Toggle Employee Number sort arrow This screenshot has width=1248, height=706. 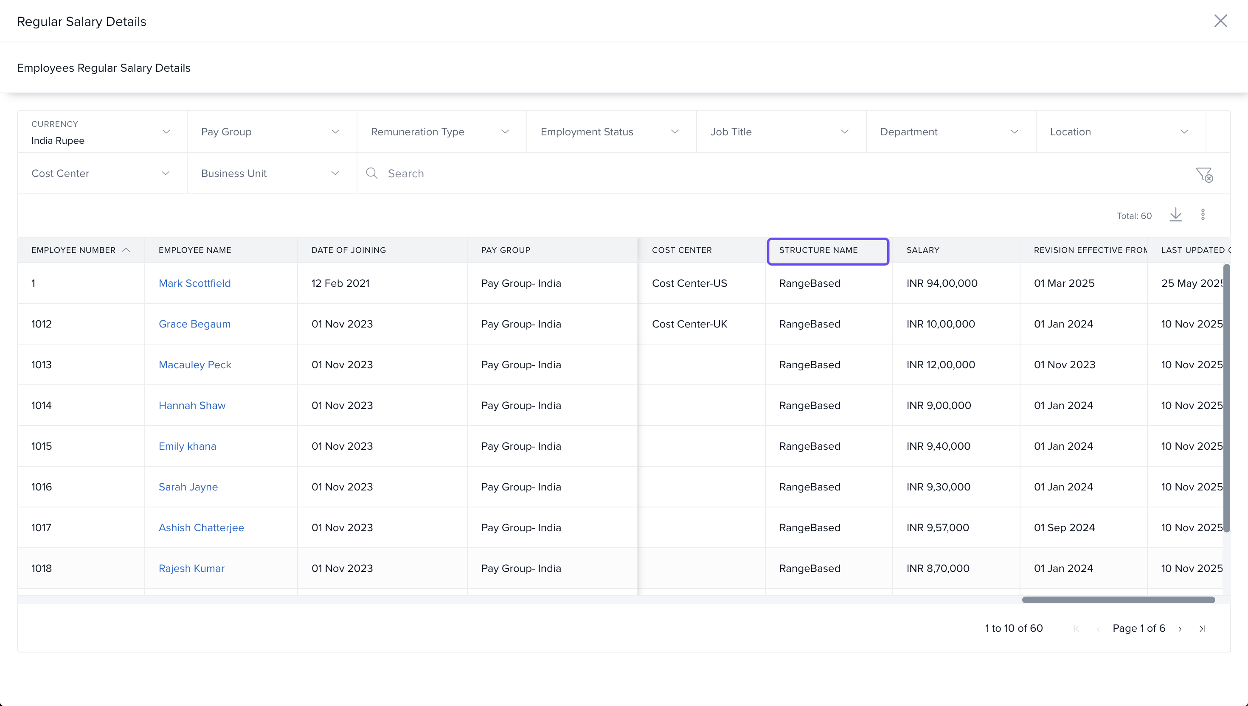coord(126,250)
